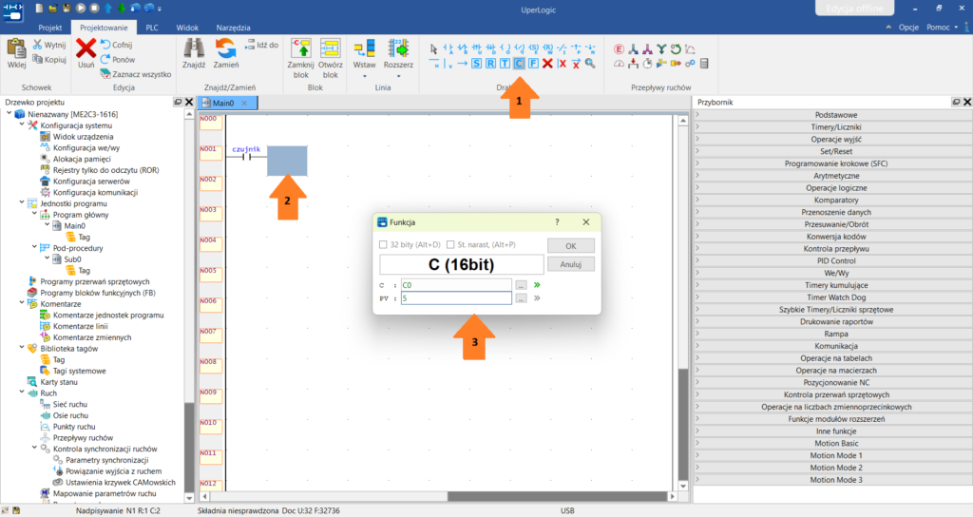
Task: Expand the PID Control toolbox category
Action: pos(832,260)
